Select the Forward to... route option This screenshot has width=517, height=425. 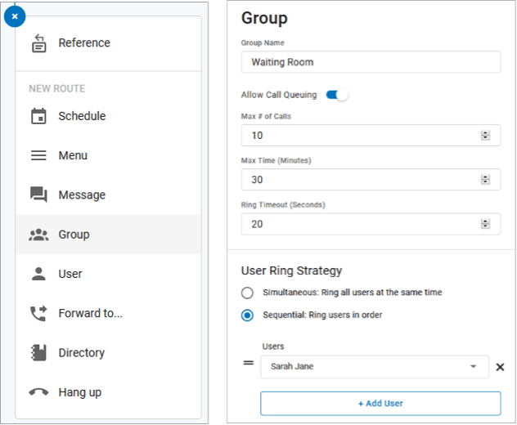pyautogui.click(x=90, y=313)
